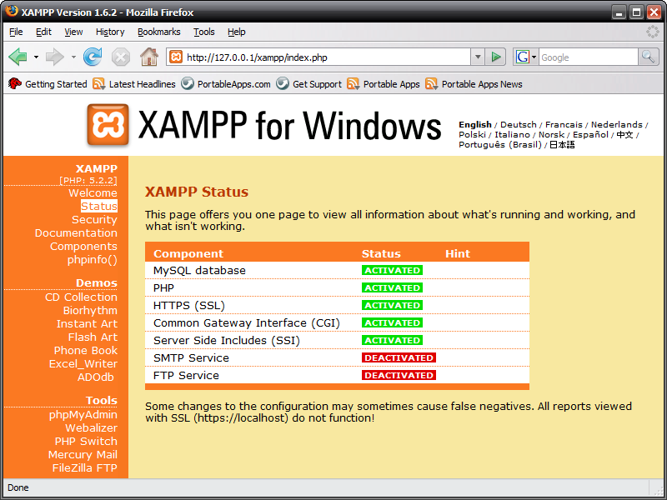
Task: Click the XAMPP favicon in the address bar
Action: click(175, 57)
